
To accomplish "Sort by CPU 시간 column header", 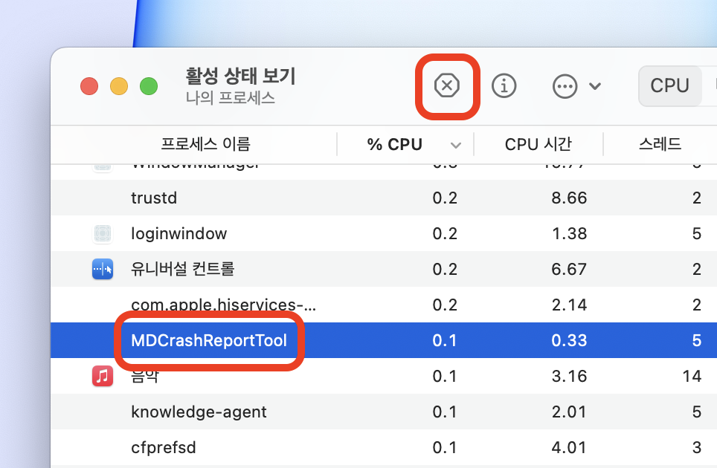I will pos(538,144).
